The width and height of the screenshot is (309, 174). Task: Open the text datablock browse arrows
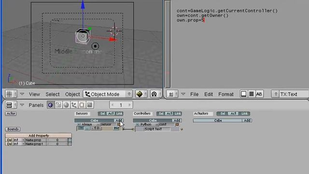275,94
